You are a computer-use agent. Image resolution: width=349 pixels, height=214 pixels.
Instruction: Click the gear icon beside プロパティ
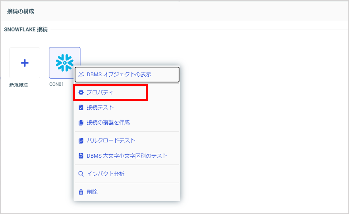click(81, 92)
